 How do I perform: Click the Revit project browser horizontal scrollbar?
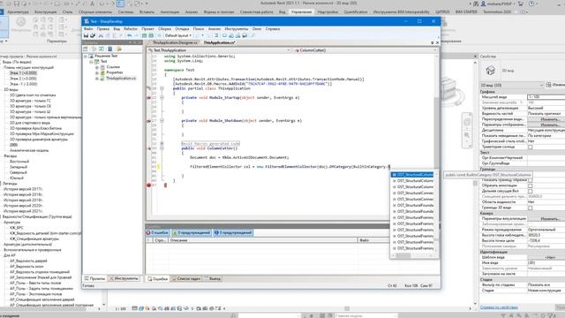point(49,308)
